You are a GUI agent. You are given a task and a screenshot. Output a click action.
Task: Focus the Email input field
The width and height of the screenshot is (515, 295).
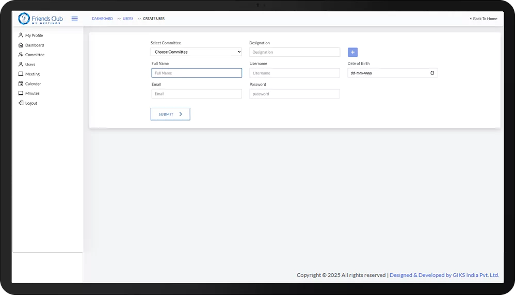click(x=197, y=94)
